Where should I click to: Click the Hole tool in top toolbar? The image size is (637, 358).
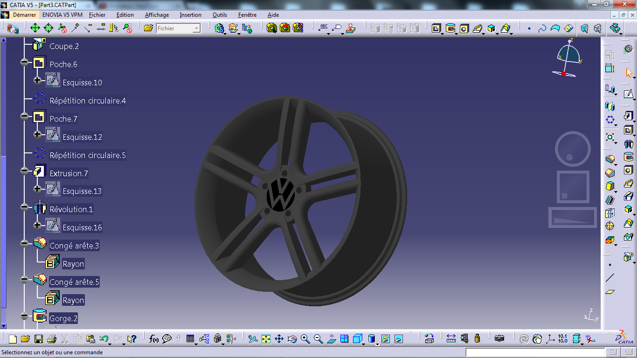464,28
